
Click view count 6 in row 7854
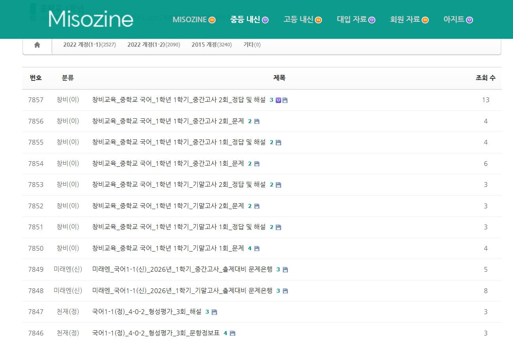point(486,164)
